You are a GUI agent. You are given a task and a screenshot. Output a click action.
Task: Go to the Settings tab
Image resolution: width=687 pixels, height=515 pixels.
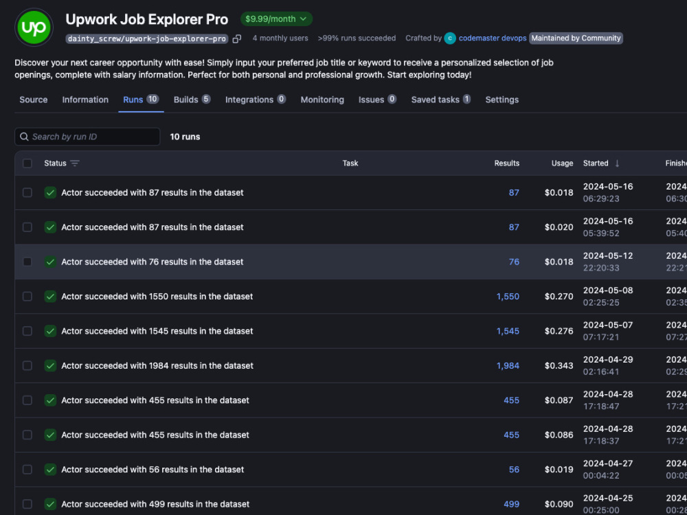click(502, 100)
